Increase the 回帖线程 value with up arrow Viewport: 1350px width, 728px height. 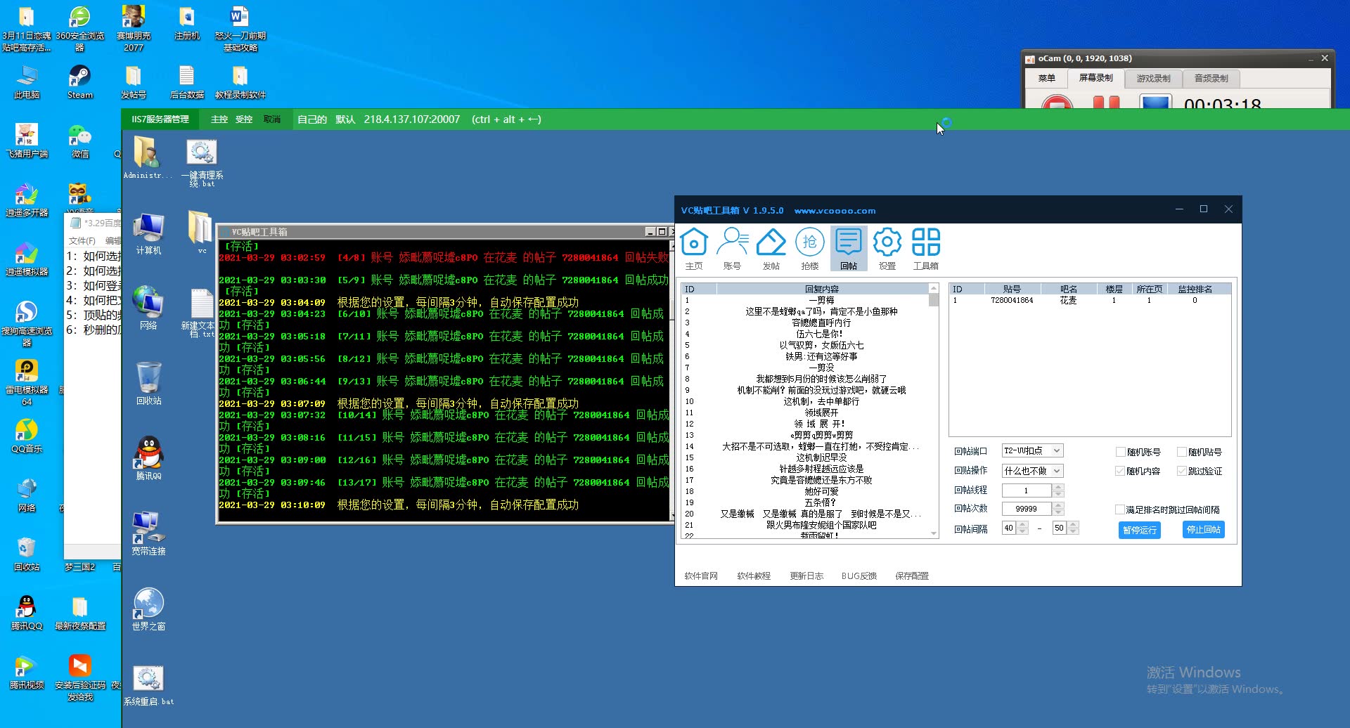tap(1058, 487)
